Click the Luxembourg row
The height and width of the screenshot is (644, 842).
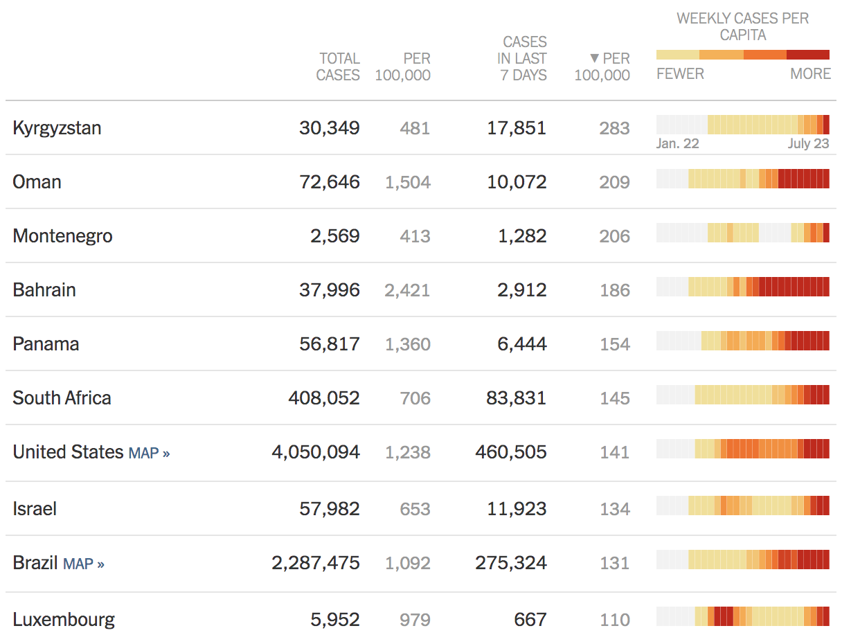click(64, 620)
